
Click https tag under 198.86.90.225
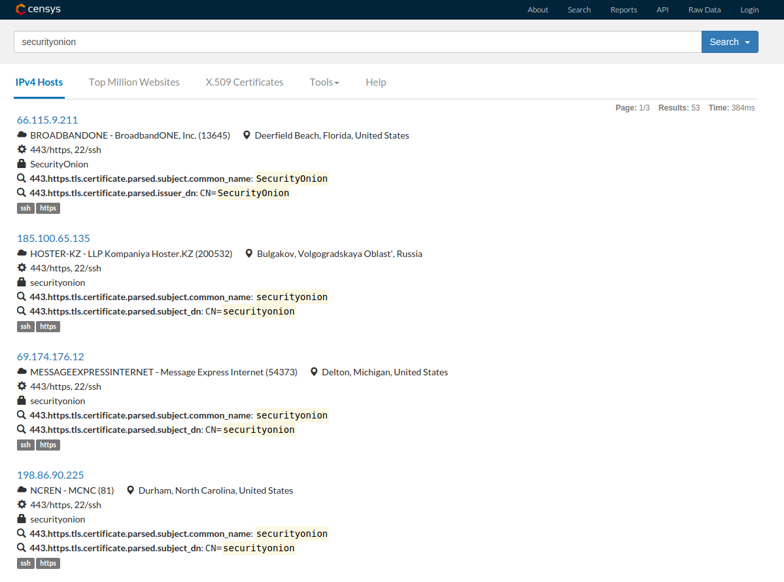tap(48, 563)
